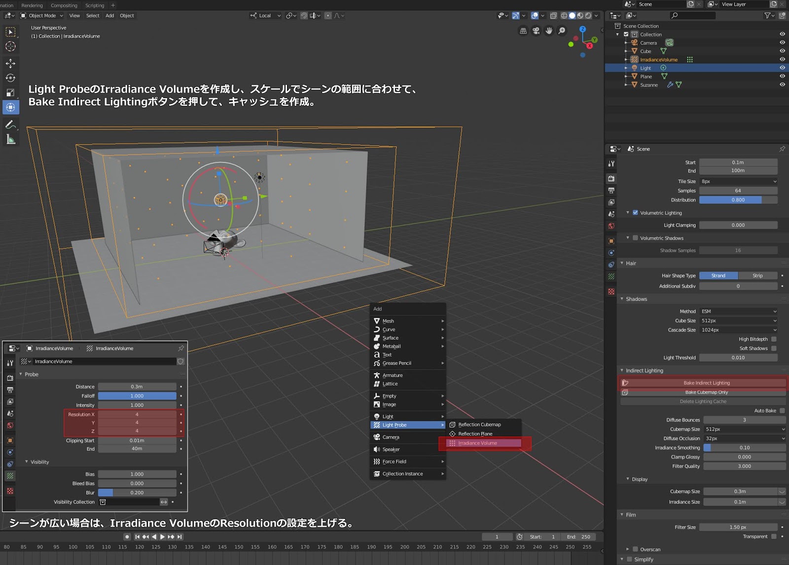The width and height of the screenshot is (789, 565).
Task: Click the magnifier zoom icon in viewport overlay
Action: pos(561,31)
